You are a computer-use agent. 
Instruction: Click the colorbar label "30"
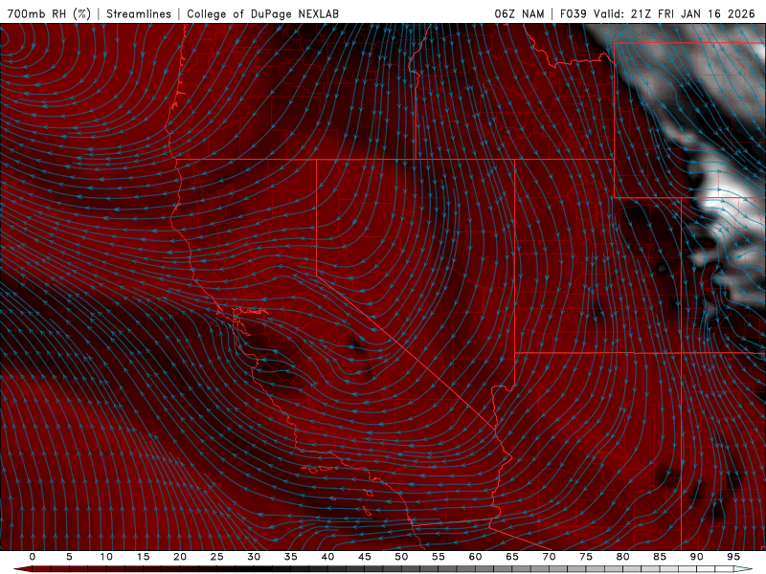pos(254,557)
